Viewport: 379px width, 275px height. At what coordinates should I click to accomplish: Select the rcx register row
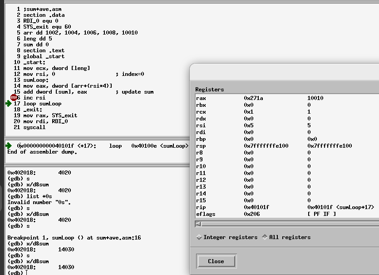point(287,112)
